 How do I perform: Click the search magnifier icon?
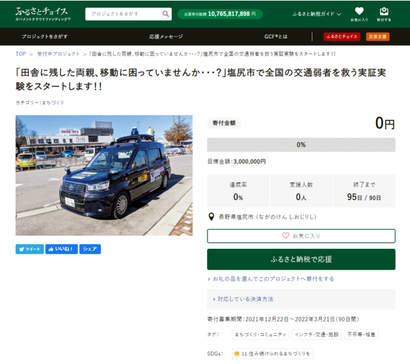click(166, 14)
